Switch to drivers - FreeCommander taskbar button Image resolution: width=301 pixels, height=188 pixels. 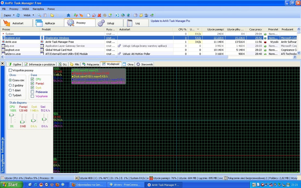click(125, 185)
